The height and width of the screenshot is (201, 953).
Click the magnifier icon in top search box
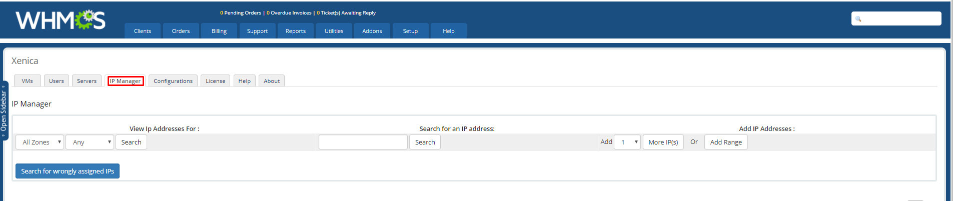coord(858,19)
